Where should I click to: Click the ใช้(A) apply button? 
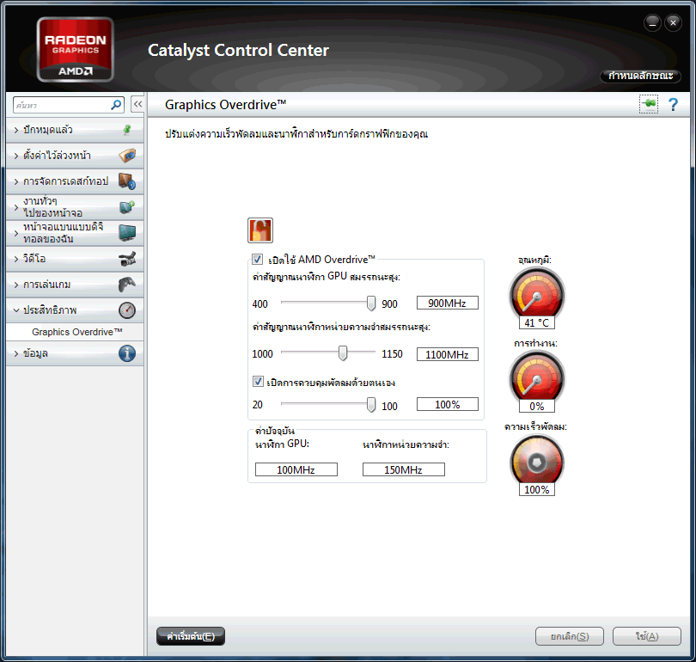647,636
